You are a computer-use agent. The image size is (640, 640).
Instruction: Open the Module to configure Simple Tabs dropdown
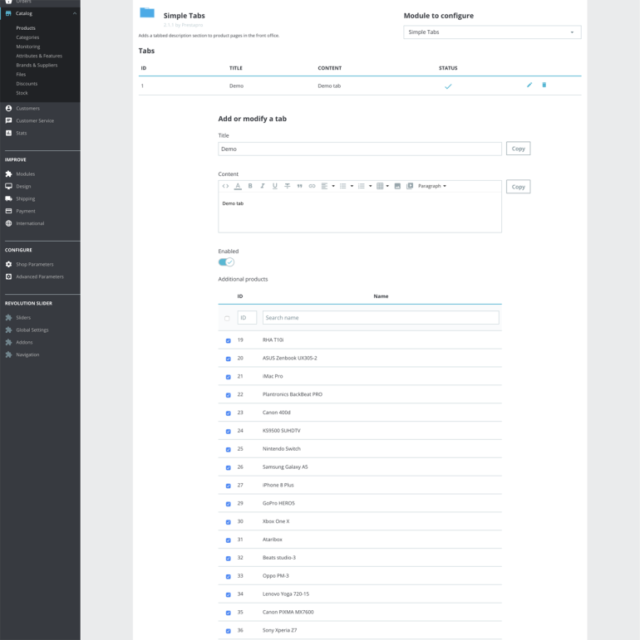(x=492, y=32)
